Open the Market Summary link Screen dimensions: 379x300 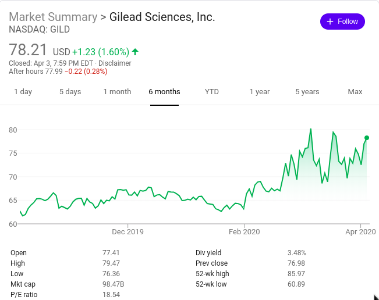point(53,17)
